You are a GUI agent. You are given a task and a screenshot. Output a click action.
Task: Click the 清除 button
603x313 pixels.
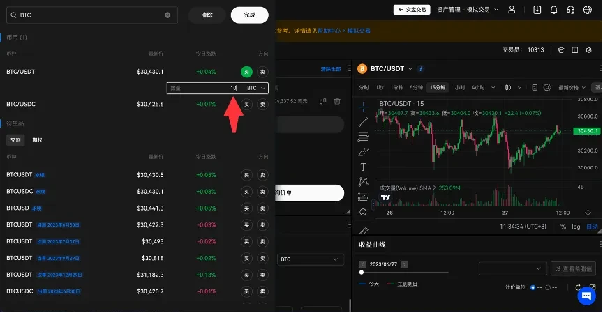207,15
